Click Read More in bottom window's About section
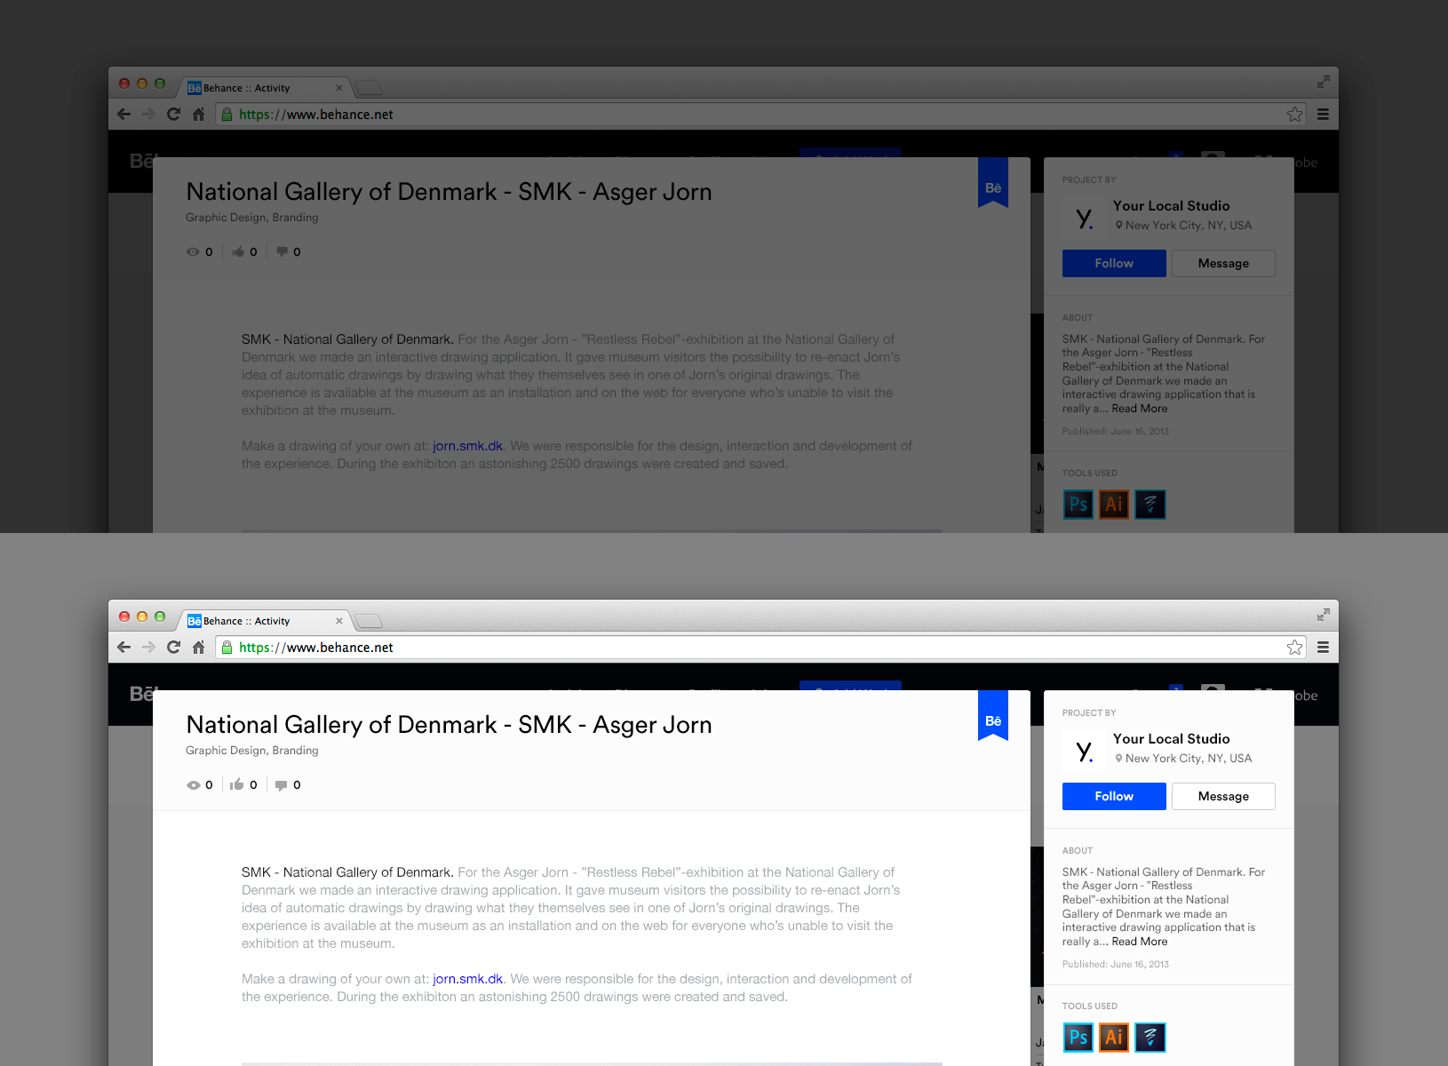 [x=1140, y=942]
